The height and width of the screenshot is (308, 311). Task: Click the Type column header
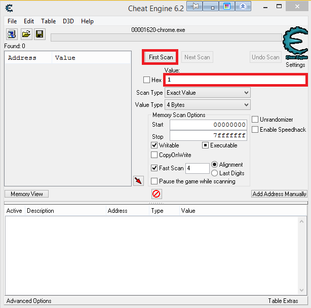click(164, 211)
